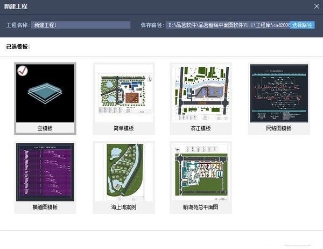Choose the 横道图模板 Gantt chart thumbnail

[x=45, y=172]
